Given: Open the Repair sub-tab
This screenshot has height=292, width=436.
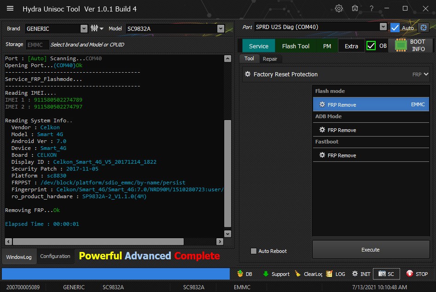Looking at the screenshot, I should click(x=270, y=59).
